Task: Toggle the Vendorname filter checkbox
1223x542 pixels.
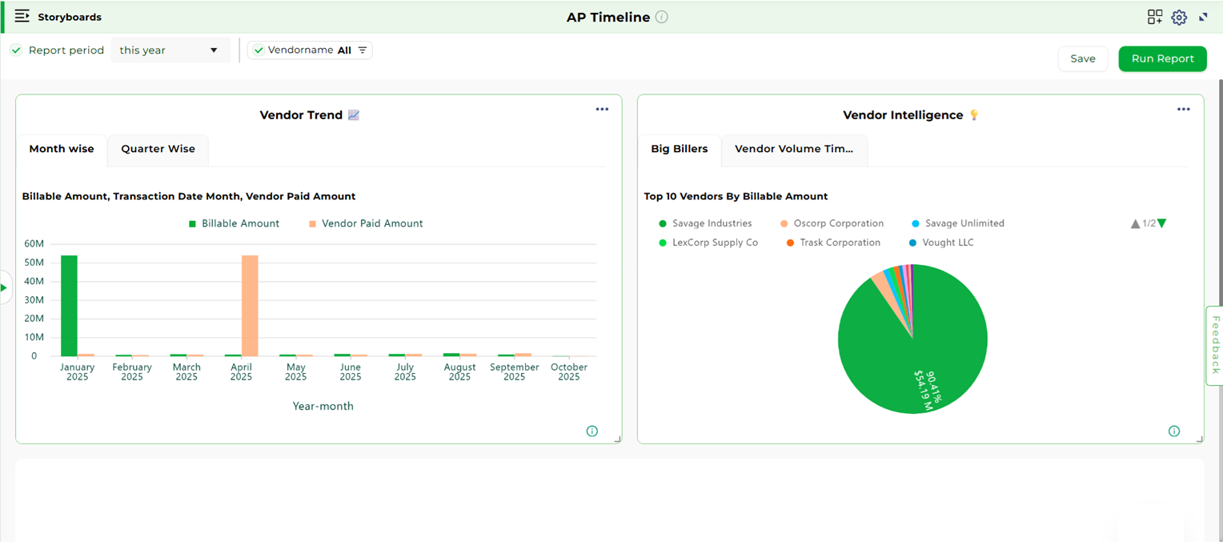Action: 259,50
